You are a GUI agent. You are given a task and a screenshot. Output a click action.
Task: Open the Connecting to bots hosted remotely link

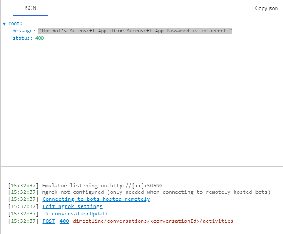(x=96, y=199)
